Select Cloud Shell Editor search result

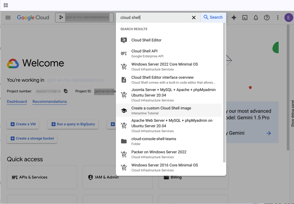coord(146,40)
